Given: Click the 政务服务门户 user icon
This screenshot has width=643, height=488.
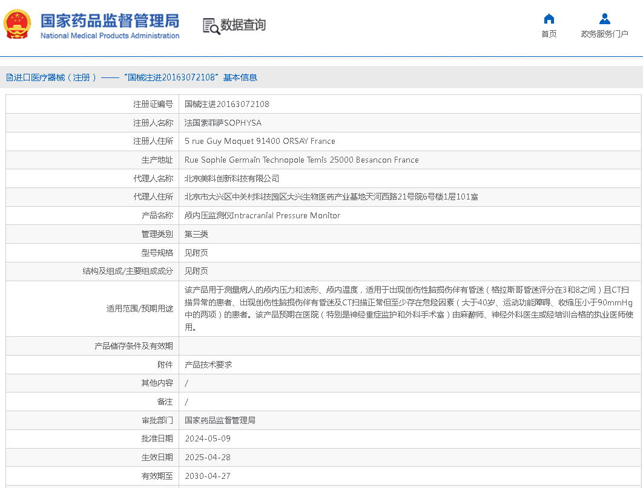Looking at the screenshot, I should [604, 19].
